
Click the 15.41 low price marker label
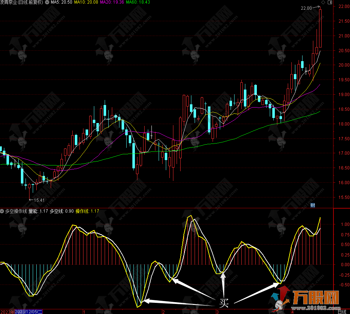coord(39,200)
